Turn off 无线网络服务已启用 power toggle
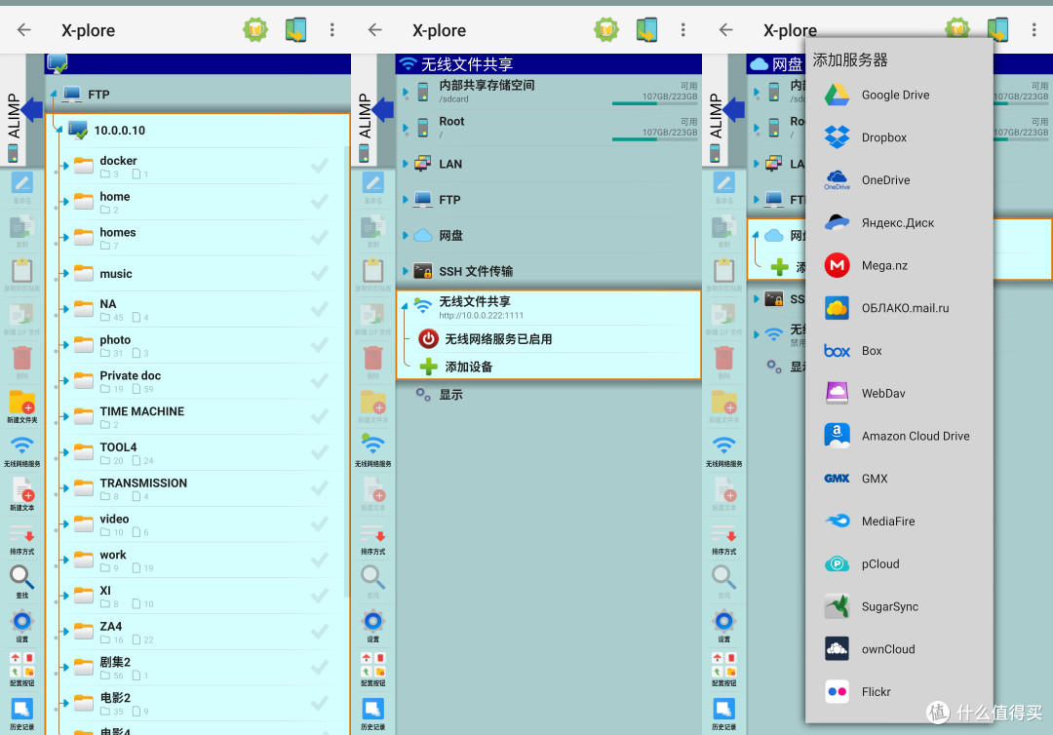 pyautogui.click(x=428, y=339)
